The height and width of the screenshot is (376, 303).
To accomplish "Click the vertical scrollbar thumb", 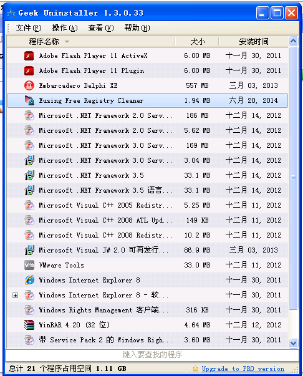I will [293, 178].
